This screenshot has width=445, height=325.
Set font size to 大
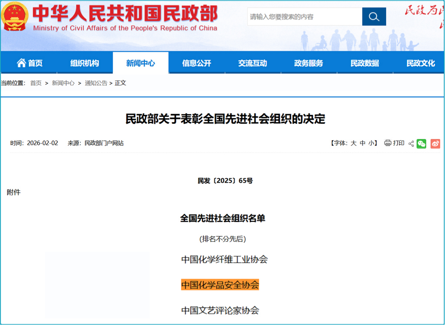coord(353,143)
